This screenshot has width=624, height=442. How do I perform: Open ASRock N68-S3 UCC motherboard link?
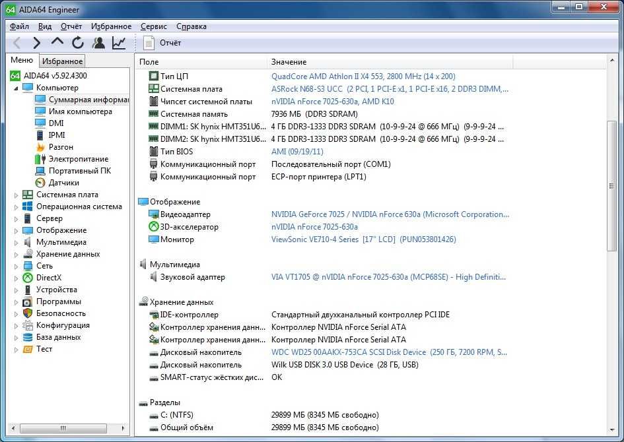pyautogui.click(x=390, y=89)
